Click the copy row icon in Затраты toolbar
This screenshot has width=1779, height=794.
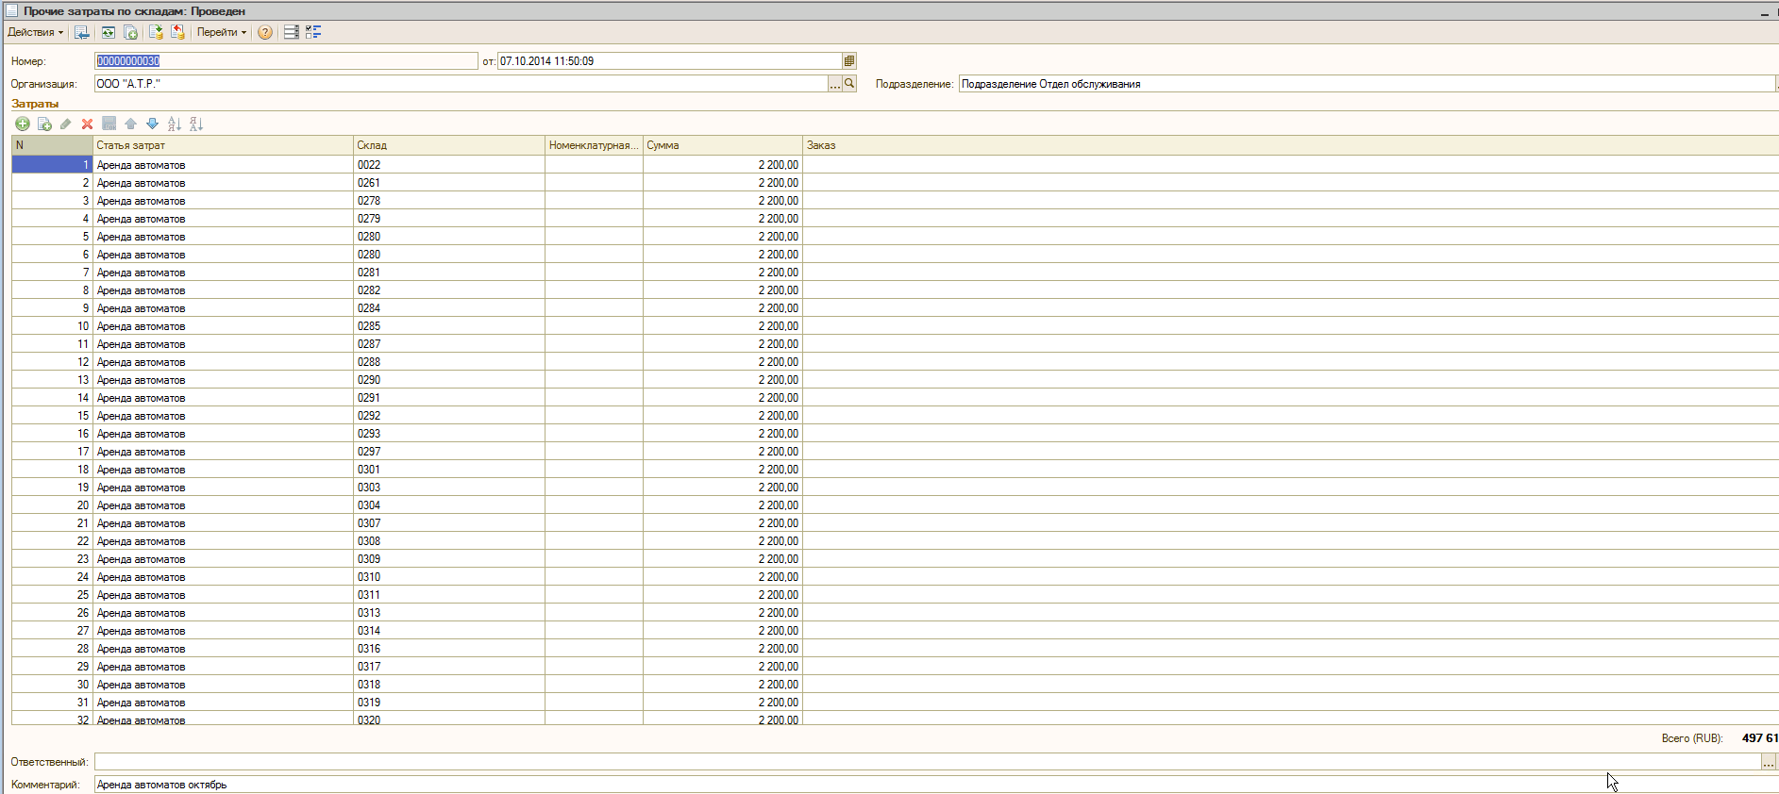[x=44, y=124]
